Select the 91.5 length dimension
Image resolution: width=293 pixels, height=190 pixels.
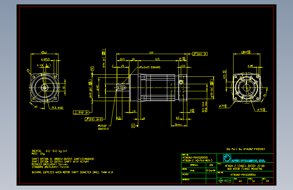[x=157, y=59]
